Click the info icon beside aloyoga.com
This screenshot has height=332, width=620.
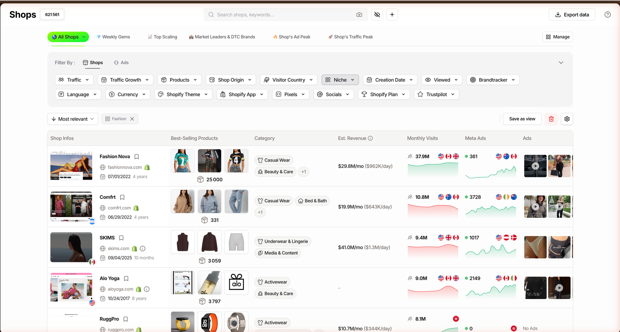tap(147, 289)
